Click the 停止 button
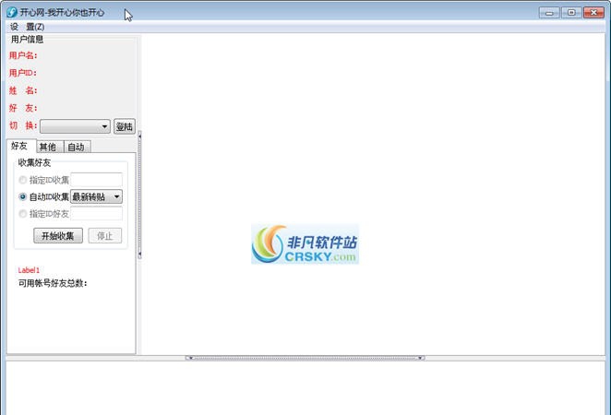 tap(105, 235)
